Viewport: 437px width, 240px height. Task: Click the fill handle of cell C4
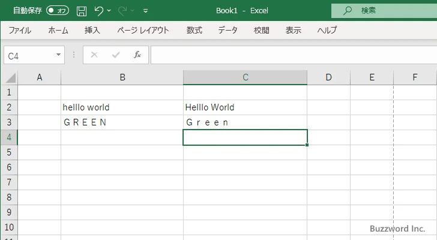click(x=307, y=145)
